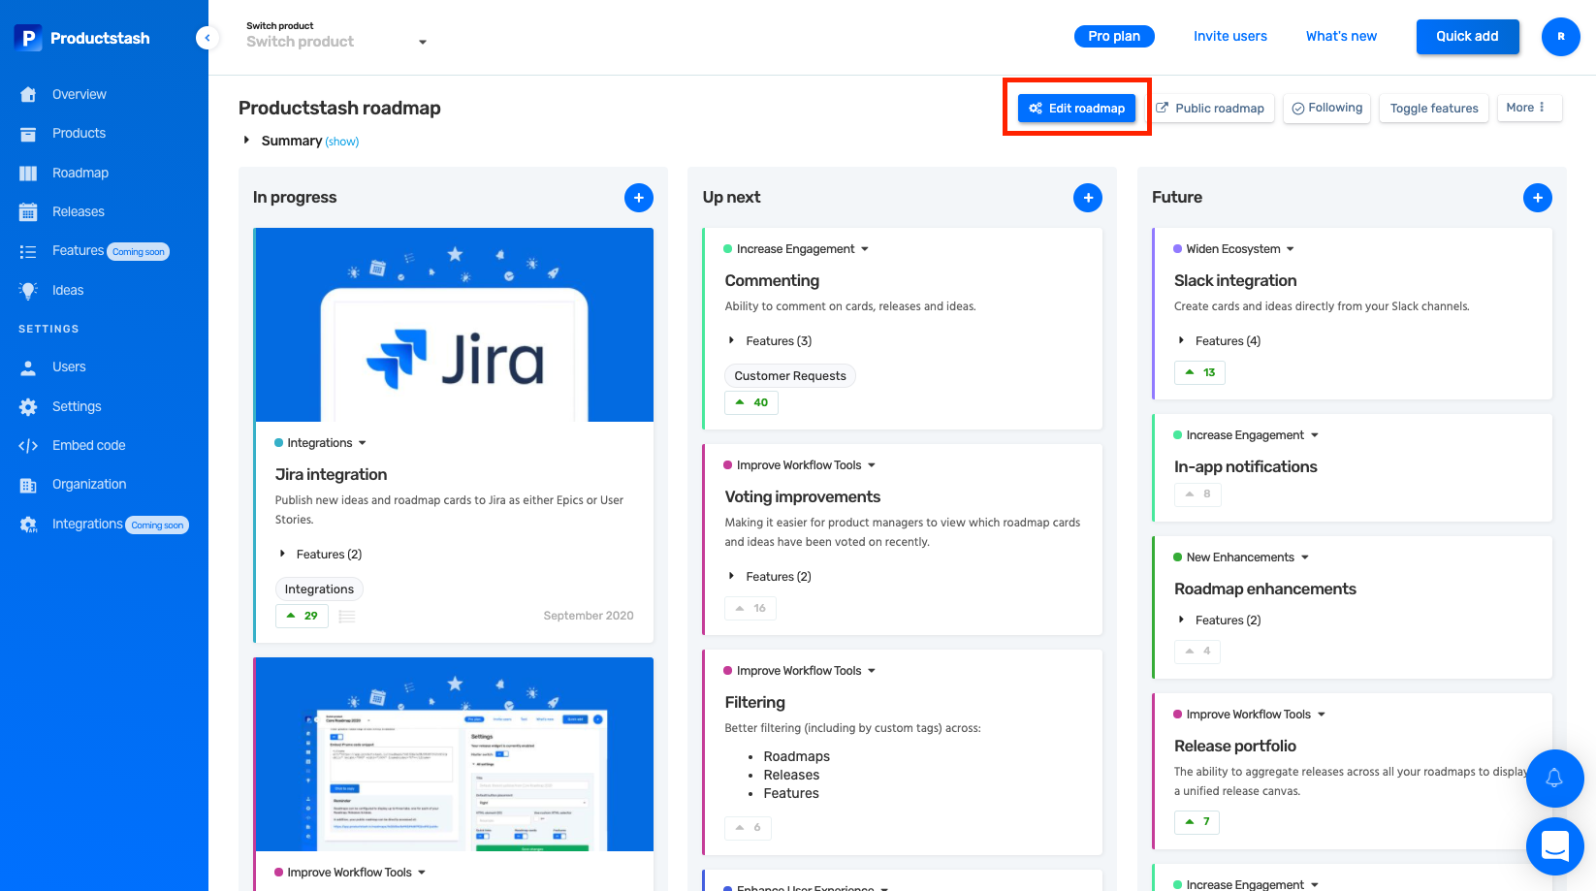Click the Productstash logo icon
The height and width of the screenshot is (891, 1596).
tap(28, 38)
